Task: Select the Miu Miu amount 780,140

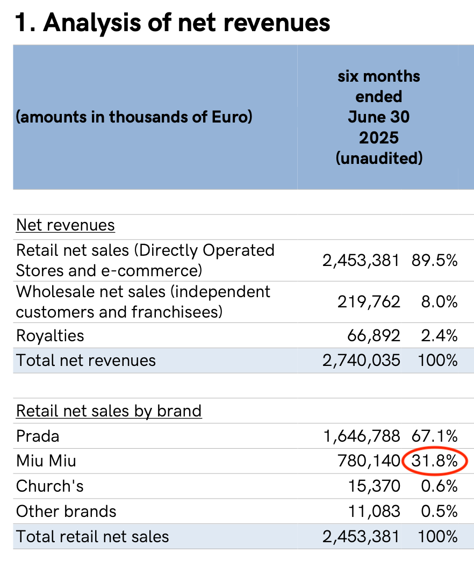Action: (369, 461)
